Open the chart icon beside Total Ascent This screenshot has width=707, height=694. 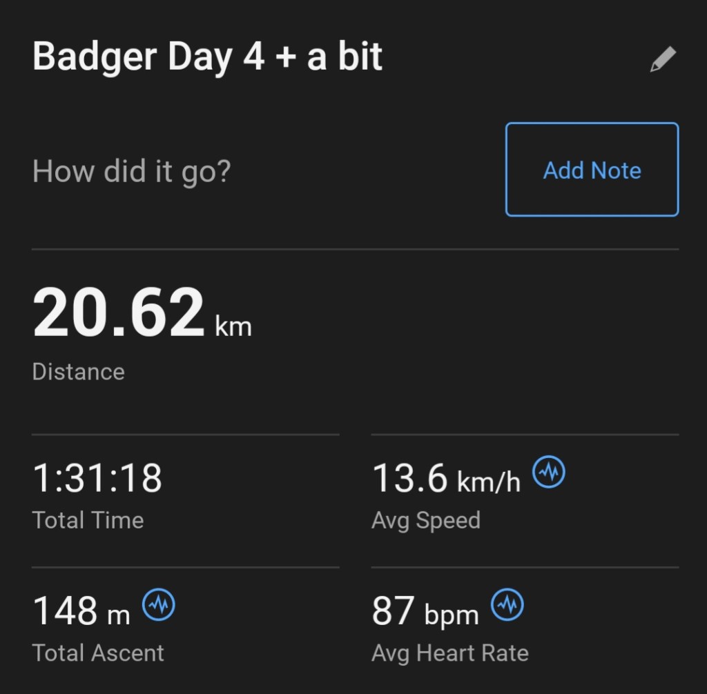click(159, 606)
